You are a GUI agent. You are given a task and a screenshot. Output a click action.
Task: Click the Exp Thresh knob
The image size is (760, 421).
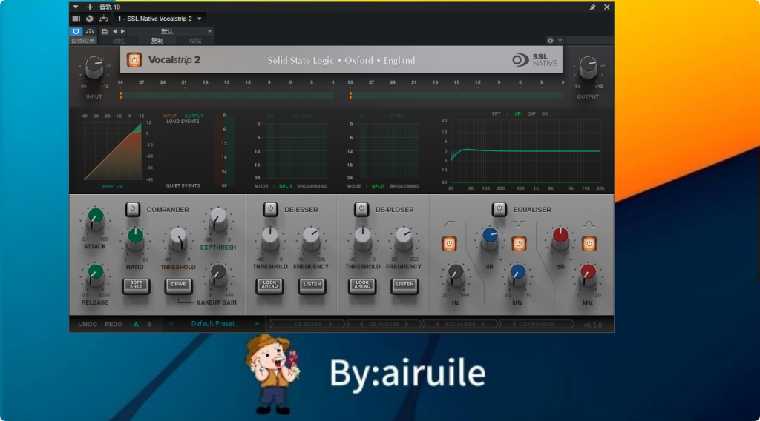click(x=218, y=219)
